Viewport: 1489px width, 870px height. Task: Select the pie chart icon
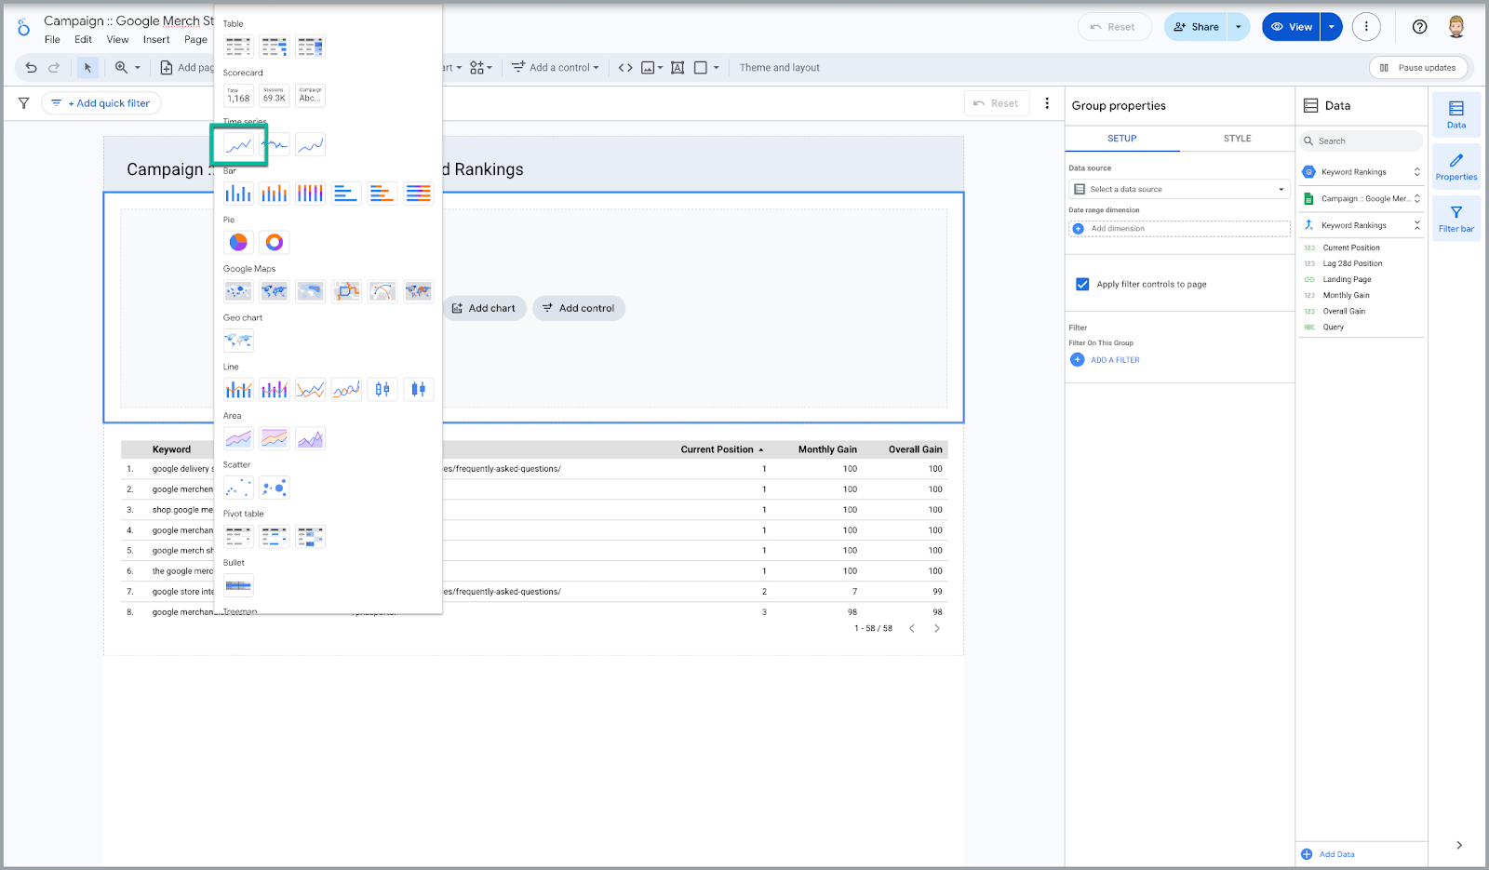pos(238,242)
